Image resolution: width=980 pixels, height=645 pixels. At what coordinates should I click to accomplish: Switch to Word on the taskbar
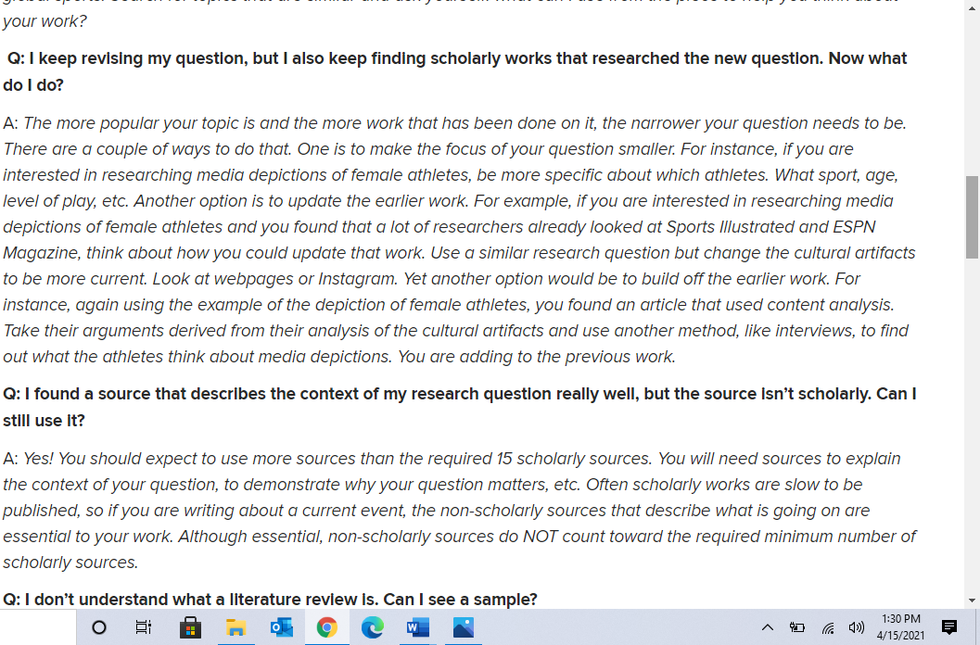(417, 627)
